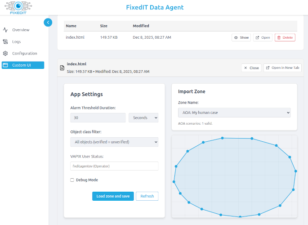Click the Name column header
The height and width of the screenshot is (225, 308).
click(71, 26)
